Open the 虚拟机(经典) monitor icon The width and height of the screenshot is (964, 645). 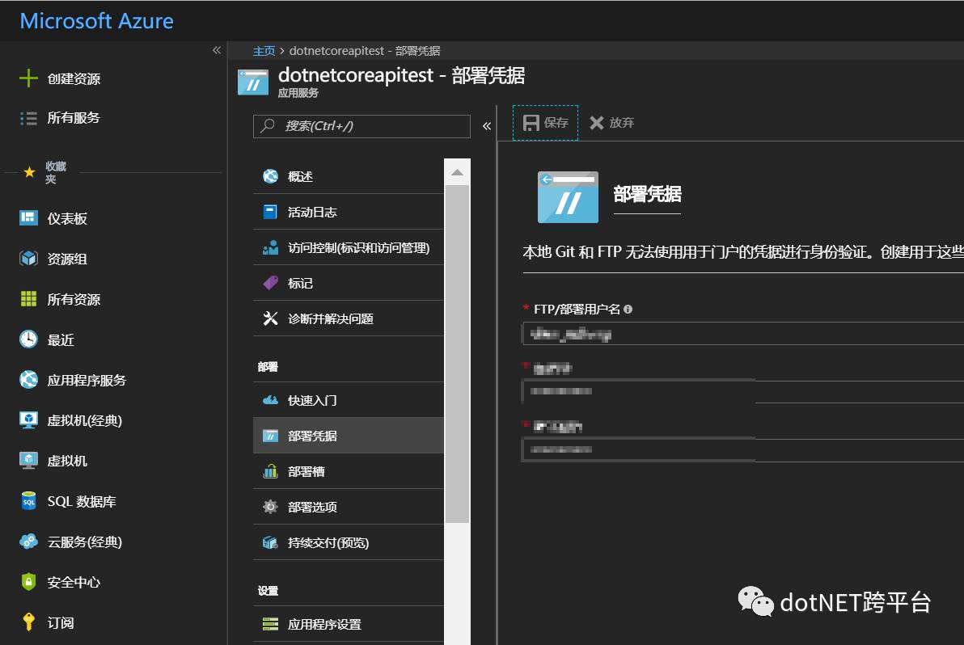tap(28, 420)
